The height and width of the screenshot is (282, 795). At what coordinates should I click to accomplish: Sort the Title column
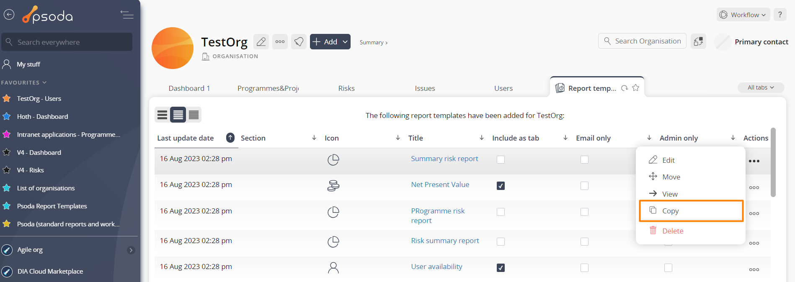tap(482, 138)
